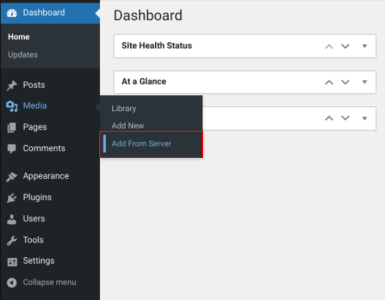The width and height of the screenshot is (385, 300).
Task: Go to Home under Dashboard
Action: click(x=19, y=37)
